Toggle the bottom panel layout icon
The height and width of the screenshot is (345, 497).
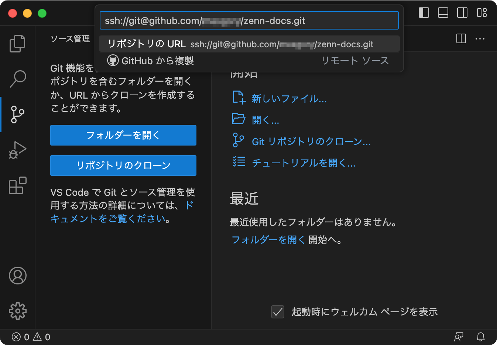click(x=443, y=13)
